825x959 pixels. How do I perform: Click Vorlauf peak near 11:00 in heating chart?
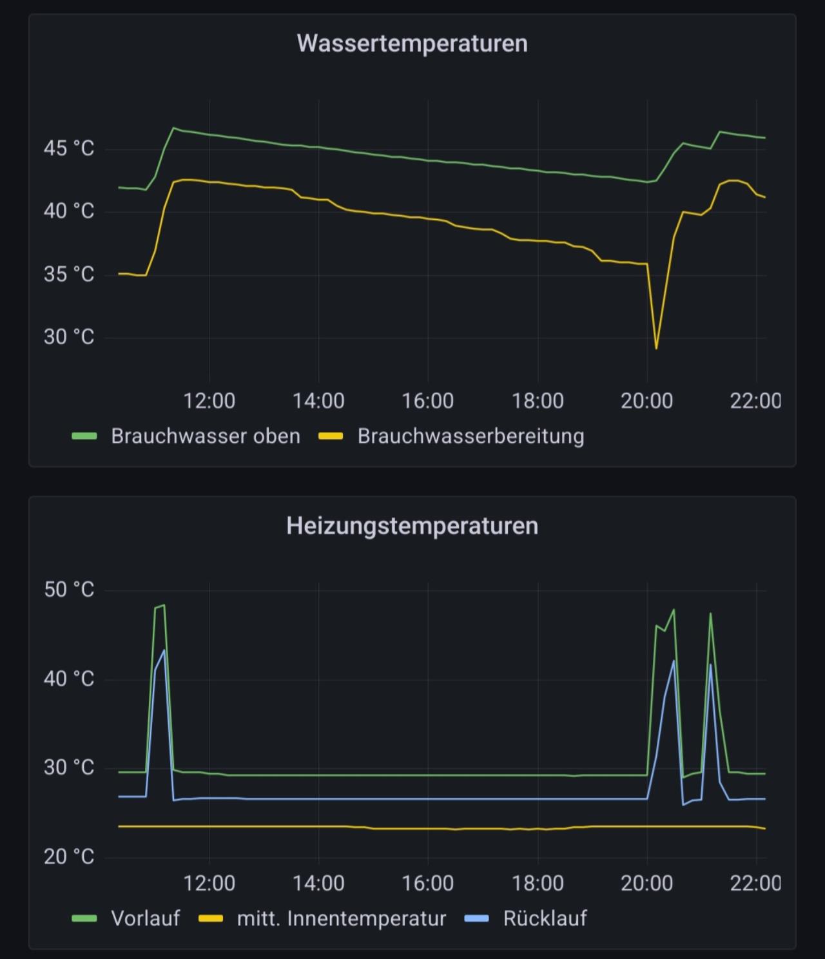click(164, 605)
